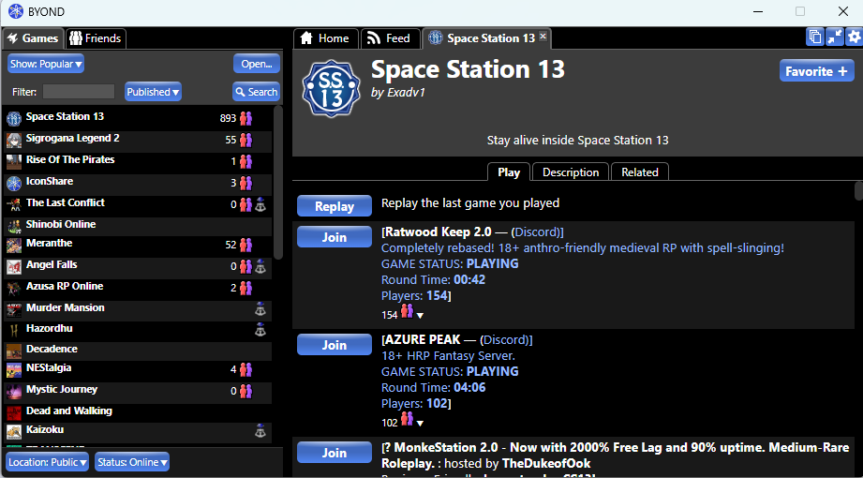Click the IconShare game icon

tap(14, 184)
